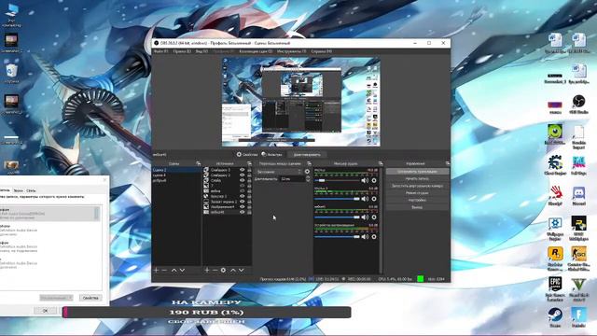The width and height of the screenshot is (597, 336).
Task: Mute the Устройство воспроизведения speaker icon
Action: coord(365,236)
